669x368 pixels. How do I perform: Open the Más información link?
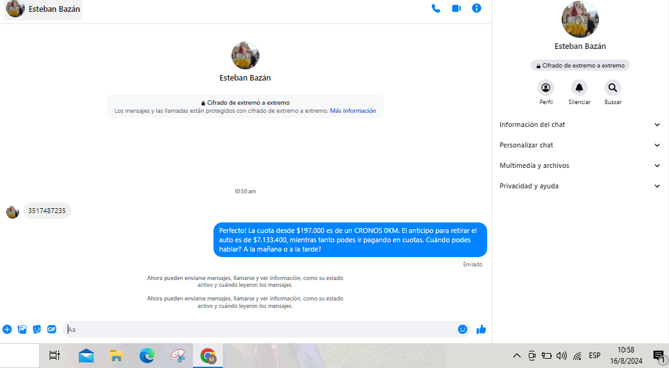click(352, 111)
